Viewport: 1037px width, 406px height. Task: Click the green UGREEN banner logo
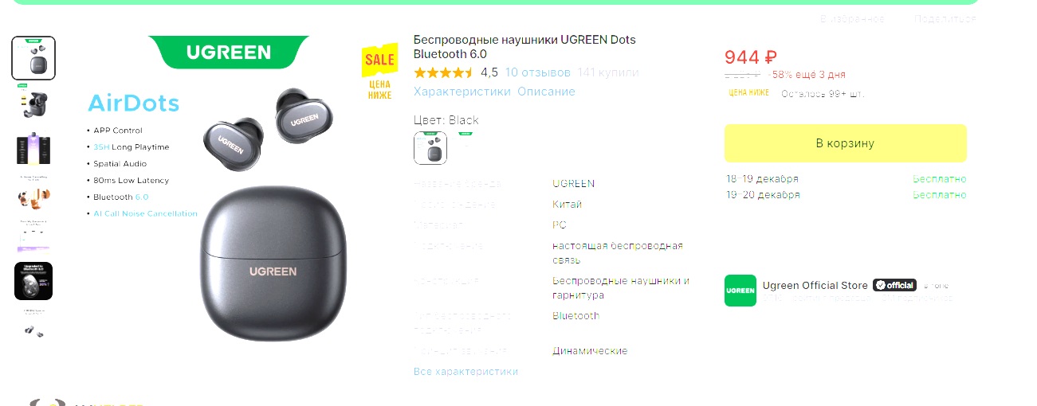tap(229, 53)
